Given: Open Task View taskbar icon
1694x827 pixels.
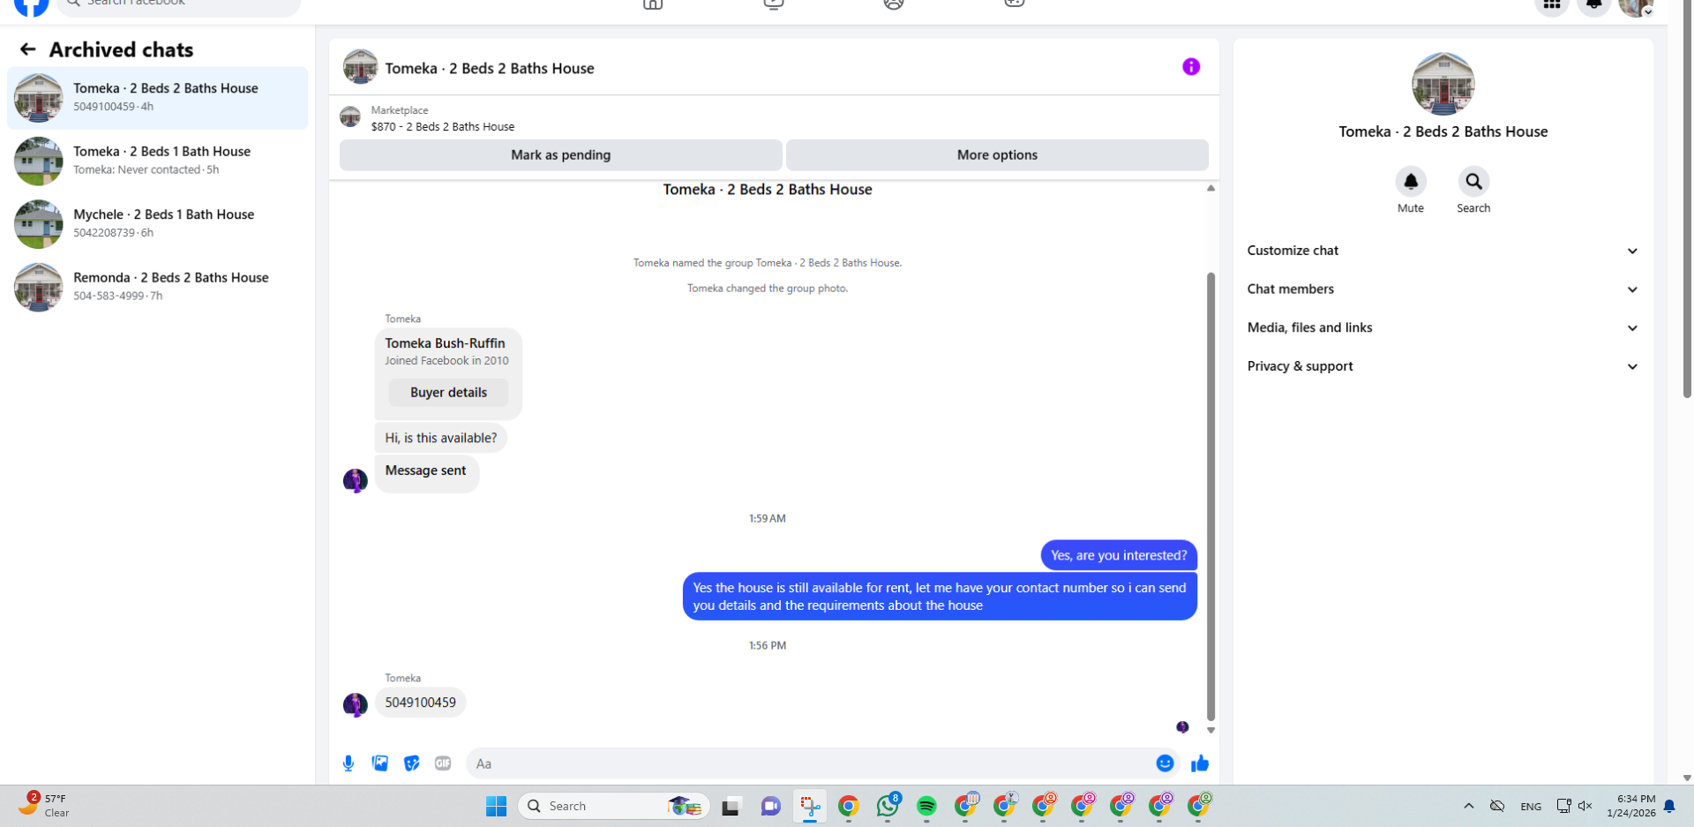Looking at the screenshot, I should [x=731, y=806].
